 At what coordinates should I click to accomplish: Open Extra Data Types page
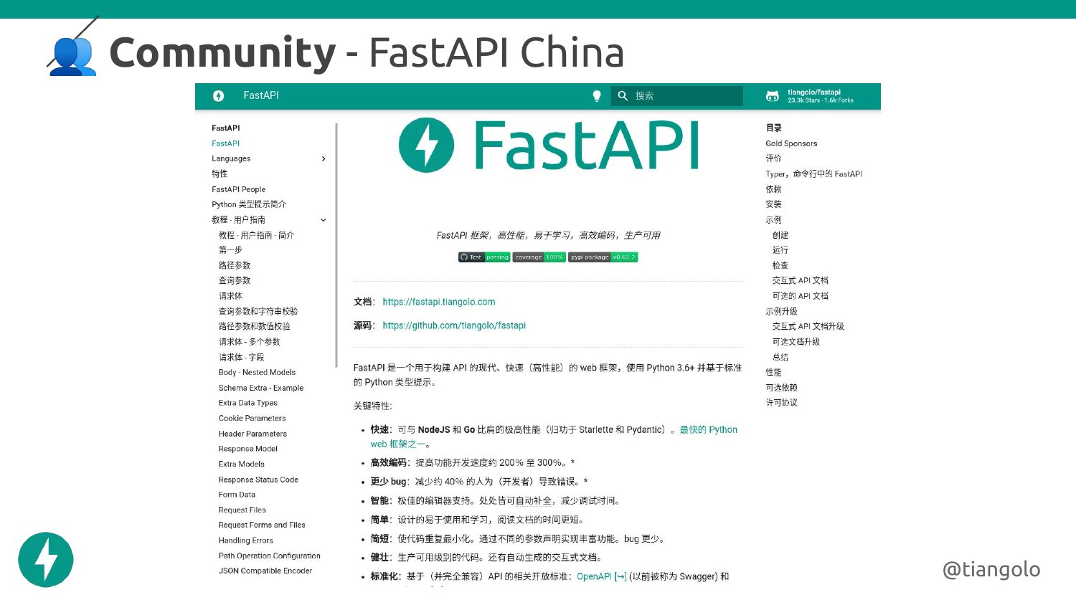click(247, 403)
